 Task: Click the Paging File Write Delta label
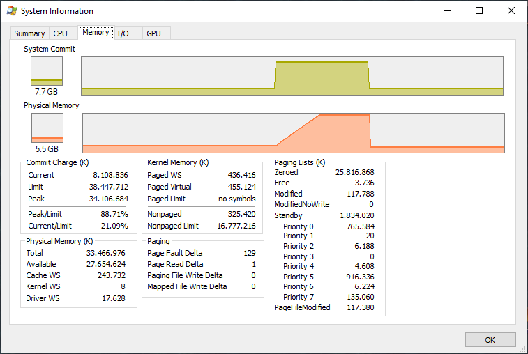coord(185,275)
